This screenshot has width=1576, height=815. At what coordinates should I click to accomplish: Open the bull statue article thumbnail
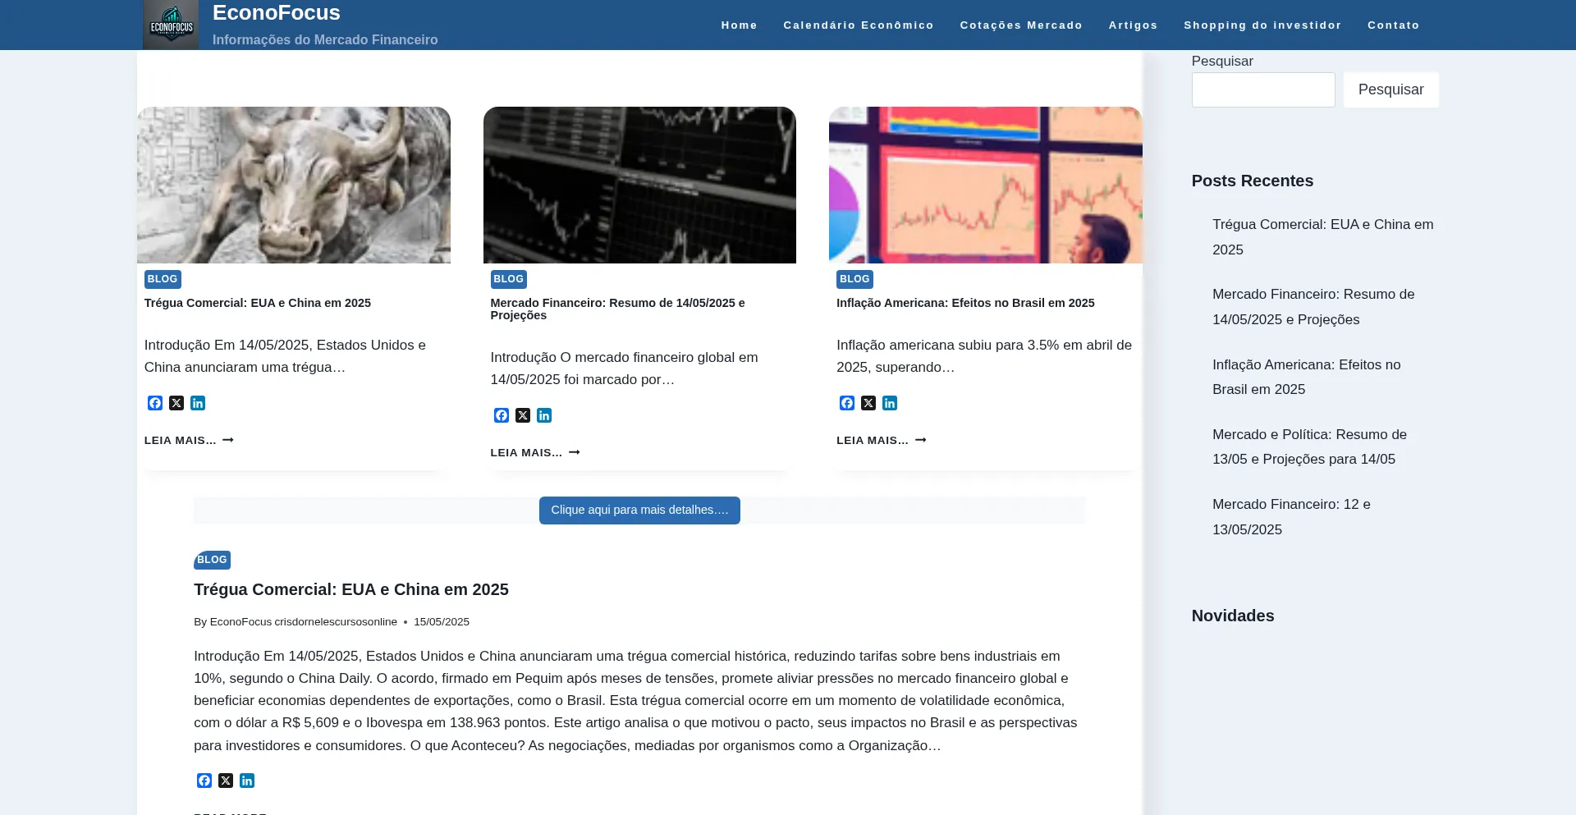click(294, 185)
